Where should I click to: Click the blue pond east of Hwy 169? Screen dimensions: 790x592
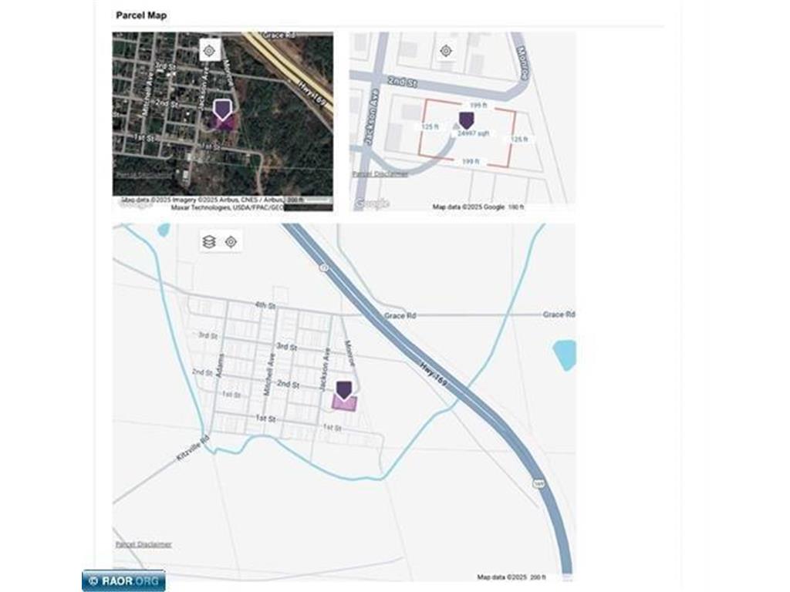565,355
